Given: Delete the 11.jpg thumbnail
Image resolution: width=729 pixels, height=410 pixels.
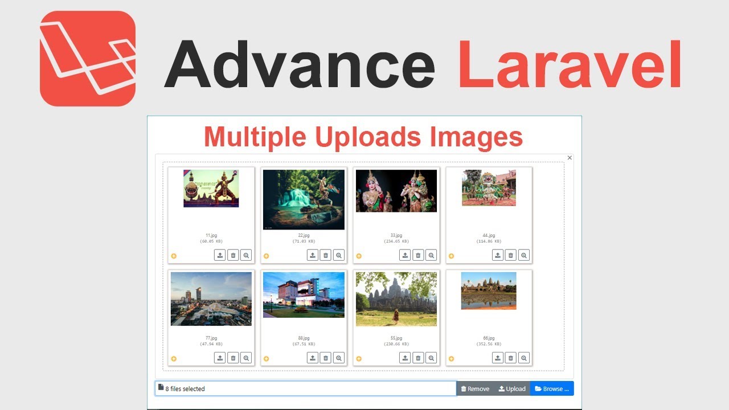Looking at the screenshot, I should click(233, 256).
